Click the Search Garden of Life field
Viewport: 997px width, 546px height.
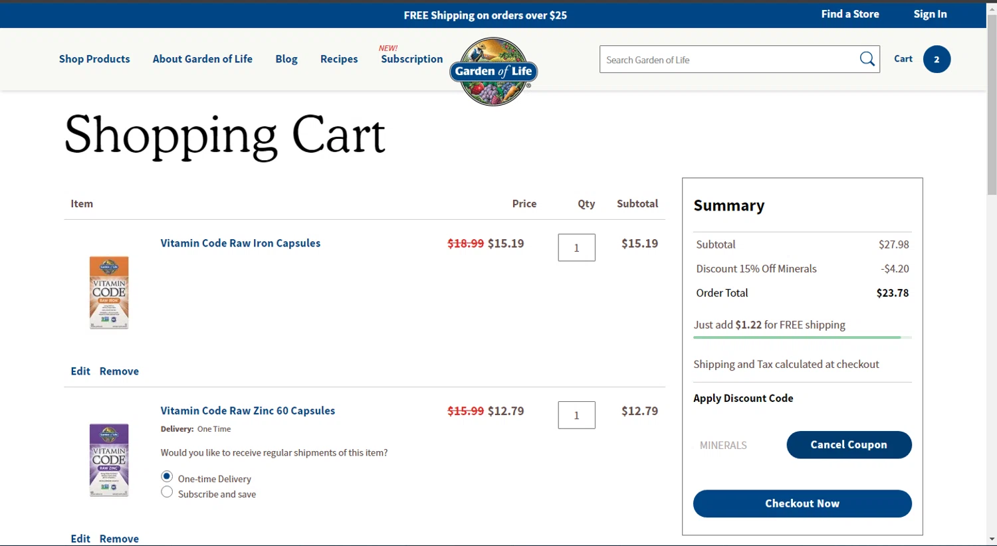728,60
